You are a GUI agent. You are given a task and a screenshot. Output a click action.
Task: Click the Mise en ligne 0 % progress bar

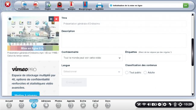tap(33, 48)
